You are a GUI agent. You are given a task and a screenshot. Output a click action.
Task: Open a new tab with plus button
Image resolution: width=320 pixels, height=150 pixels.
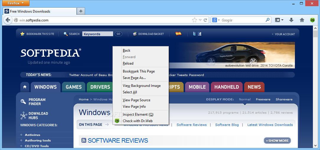[x=81, y=11]
